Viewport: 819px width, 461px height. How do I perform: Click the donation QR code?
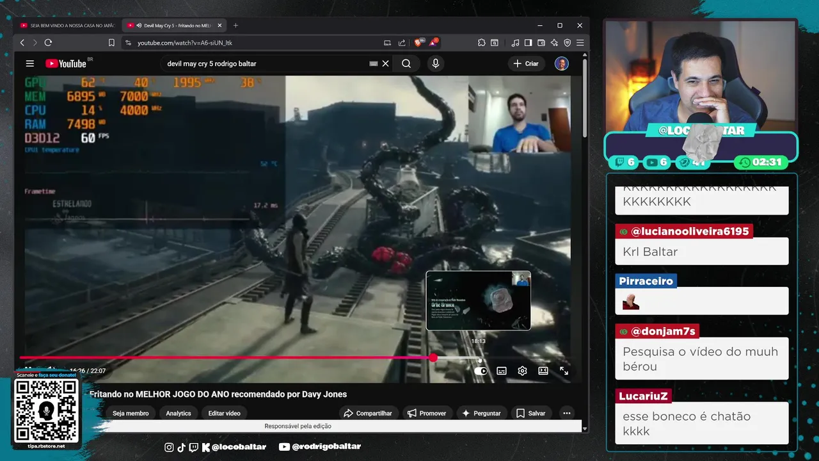tap(46, 410)
